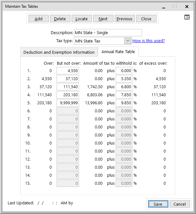Click row 10 percent field
The image size is (196, 214).
point(124,143)
